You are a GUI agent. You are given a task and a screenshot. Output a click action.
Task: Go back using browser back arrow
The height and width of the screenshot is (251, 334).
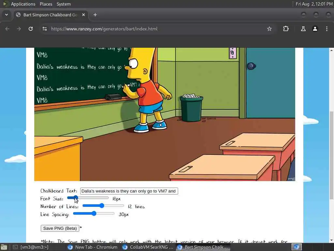tap(7, 29)
